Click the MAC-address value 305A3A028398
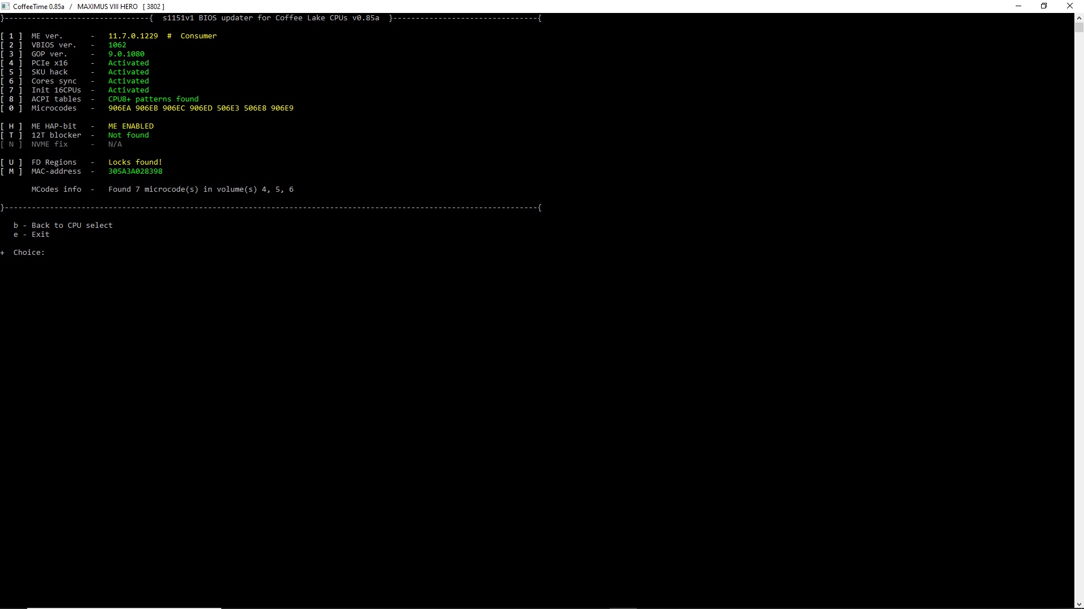Image resolution: width=1084 pixels, height=609 pixels. click(x=135, y=171)
